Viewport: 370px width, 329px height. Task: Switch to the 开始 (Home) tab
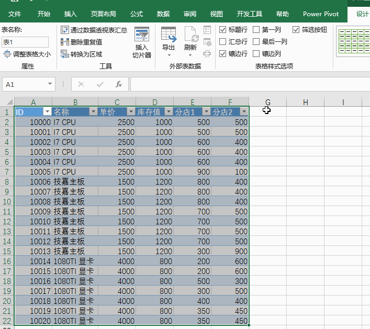point(43,14)
